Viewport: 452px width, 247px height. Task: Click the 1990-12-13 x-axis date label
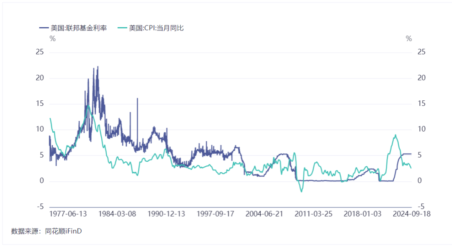click(166, 214)
